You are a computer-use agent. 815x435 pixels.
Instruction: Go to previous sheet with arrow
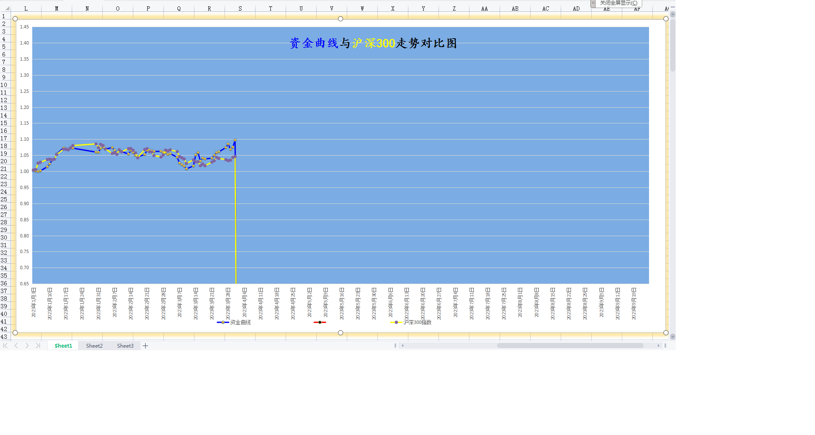[16, 346]
